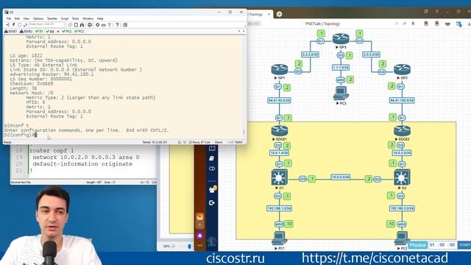Open the Transfer menu in SecureCRT

(52, 18)
